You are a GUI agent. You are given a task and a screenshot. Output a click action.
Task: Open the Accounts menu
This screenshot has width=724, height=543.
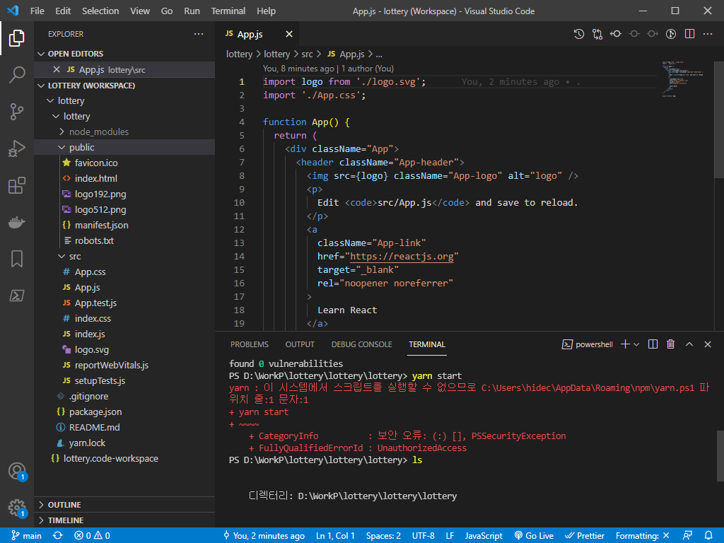click(x=17, y=472)
